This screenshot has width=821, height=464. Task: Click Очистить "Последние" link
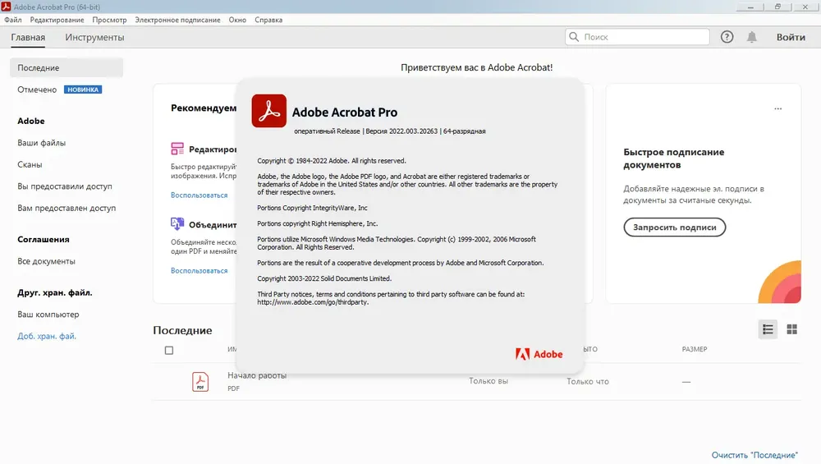(x=754, y=455)
